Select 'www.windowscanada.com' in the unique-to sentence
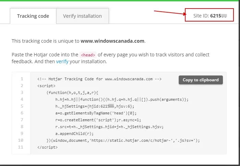240x166 pixels. coord(112,41)
